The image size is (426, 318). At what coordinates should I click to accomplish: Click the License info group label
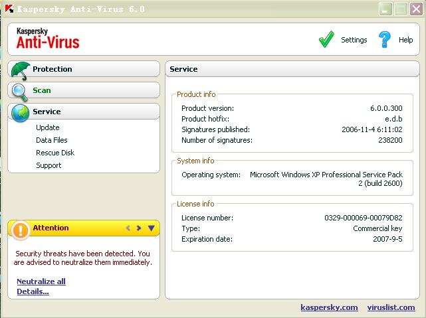point(195,204)
